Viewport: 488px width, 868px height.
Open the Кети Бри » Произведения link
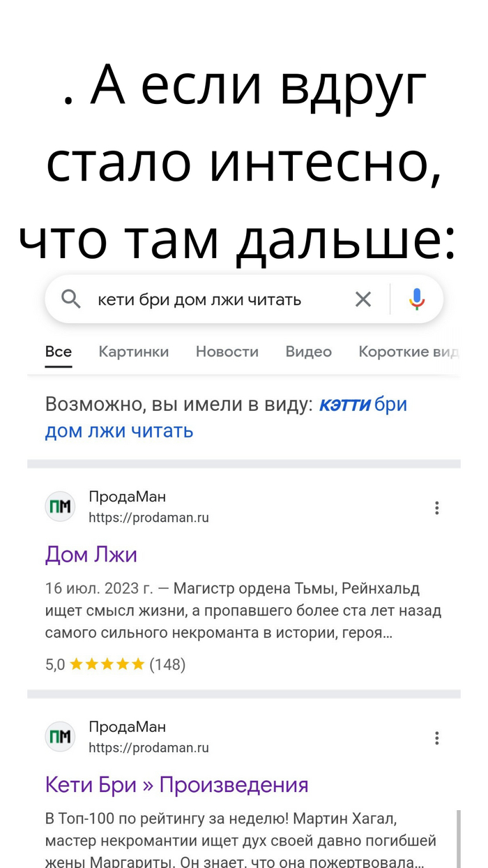(176, 785)
